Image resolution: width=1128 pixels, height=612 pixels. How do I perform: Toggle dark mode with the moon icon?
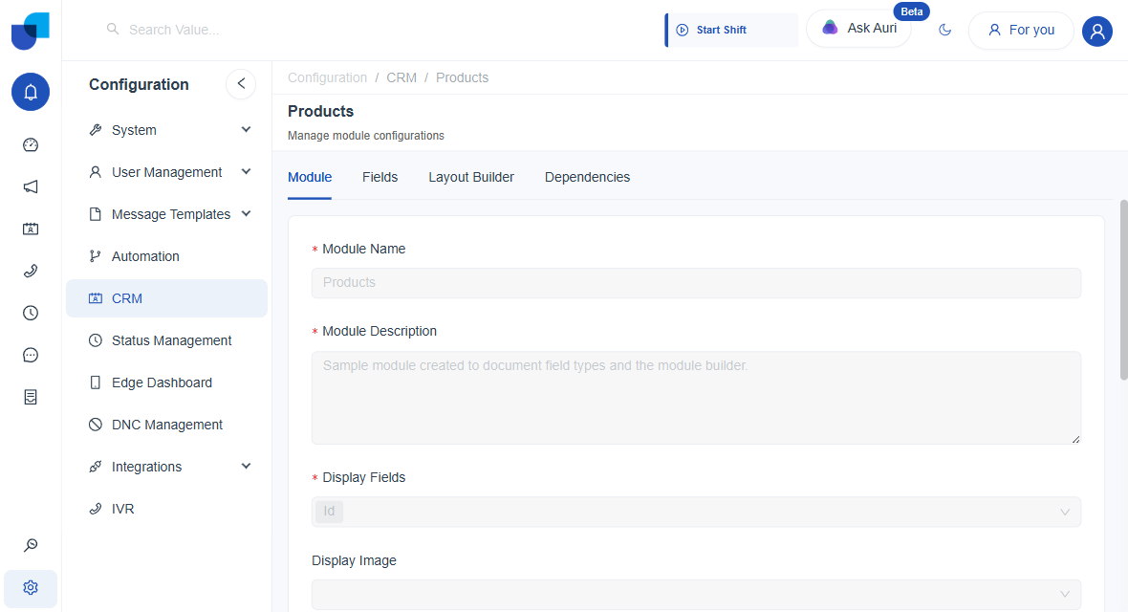point(945,30)
